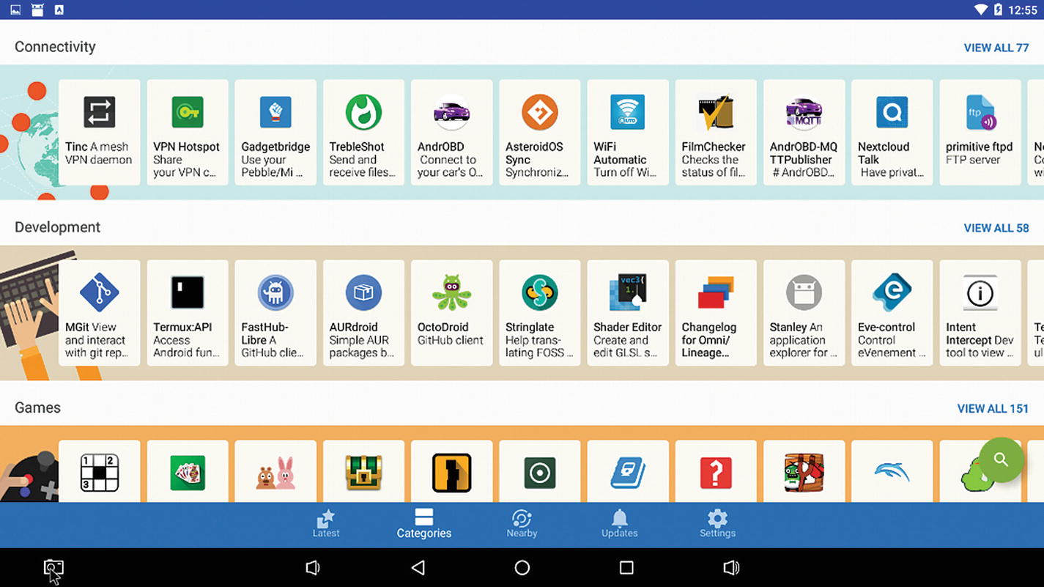Open the Nextcloud Talk icon
Screen dimensions: 1044x587
point(892,112)
